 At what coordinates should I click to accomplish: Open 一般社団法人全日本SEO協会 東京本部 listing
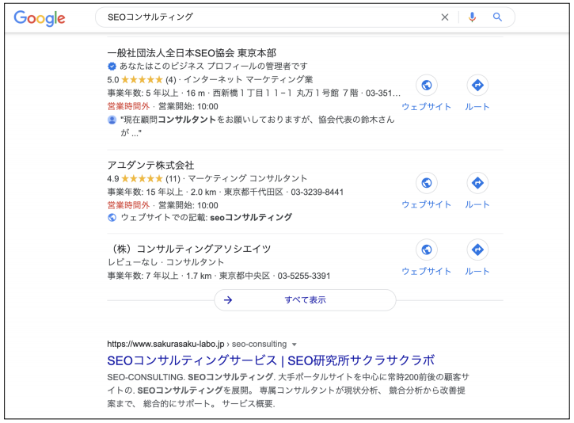point(192,53)
